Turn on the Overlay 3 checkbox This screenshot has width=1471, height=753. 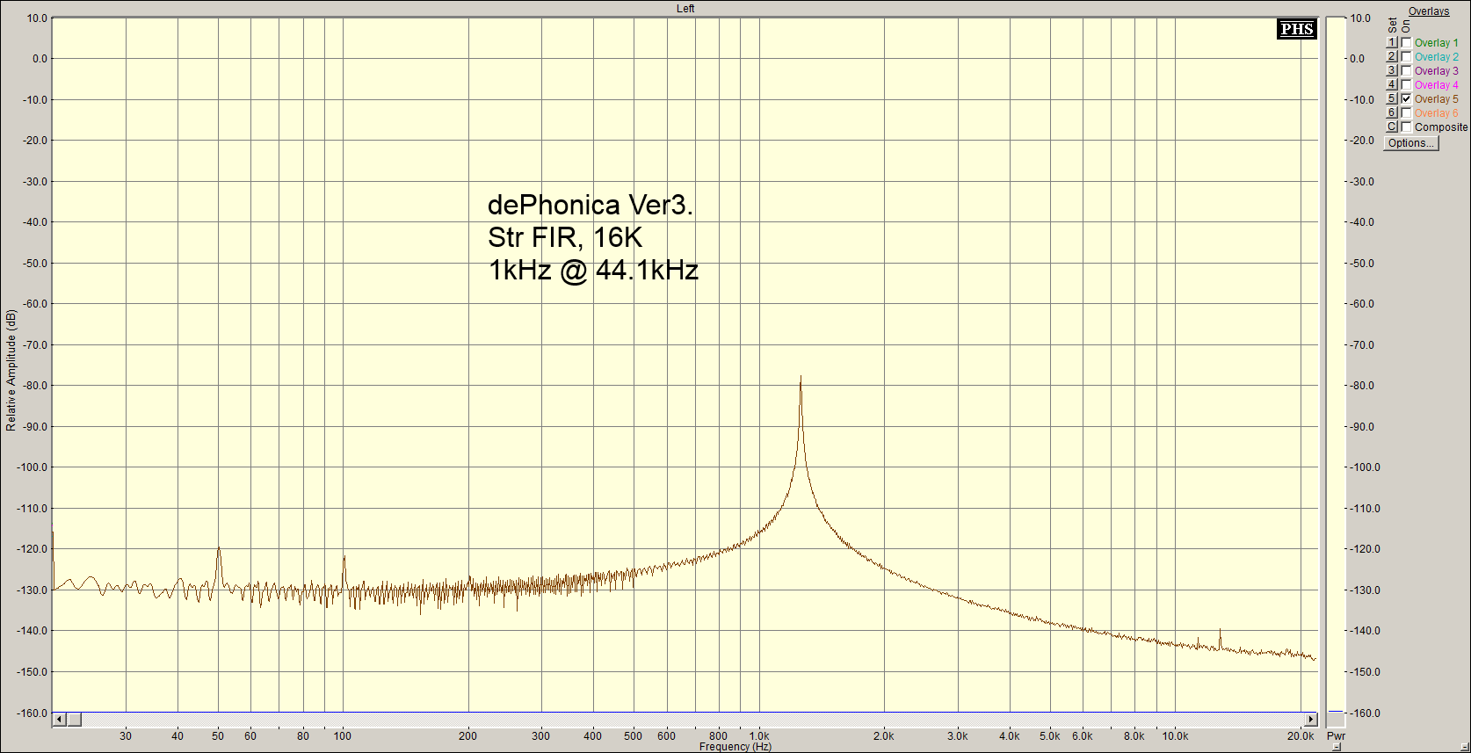pyautogui.click(x=1406, y=71)
